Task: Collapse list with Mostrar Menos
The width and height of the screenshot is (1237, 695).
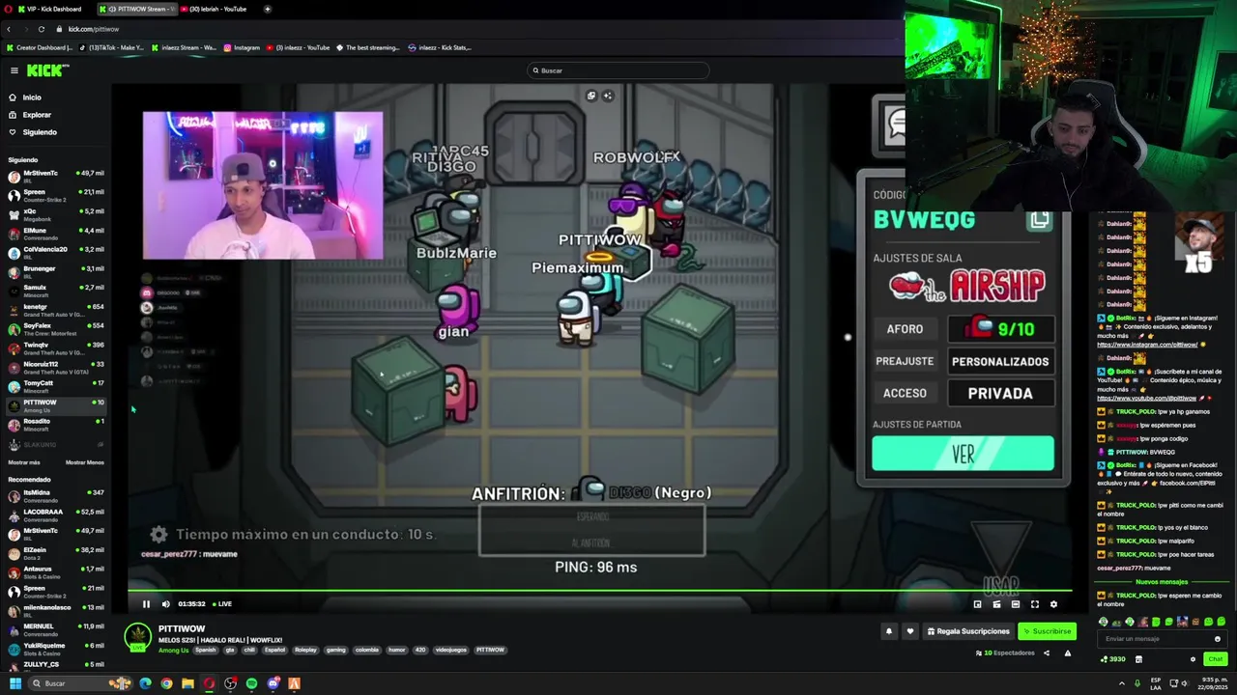Action: click(x=85, y=462)
